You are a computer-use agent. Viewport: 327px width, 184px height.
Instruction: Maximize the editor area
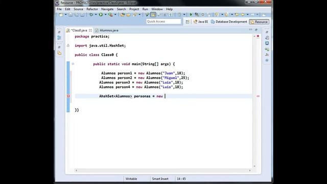click(x=256, y=30)
